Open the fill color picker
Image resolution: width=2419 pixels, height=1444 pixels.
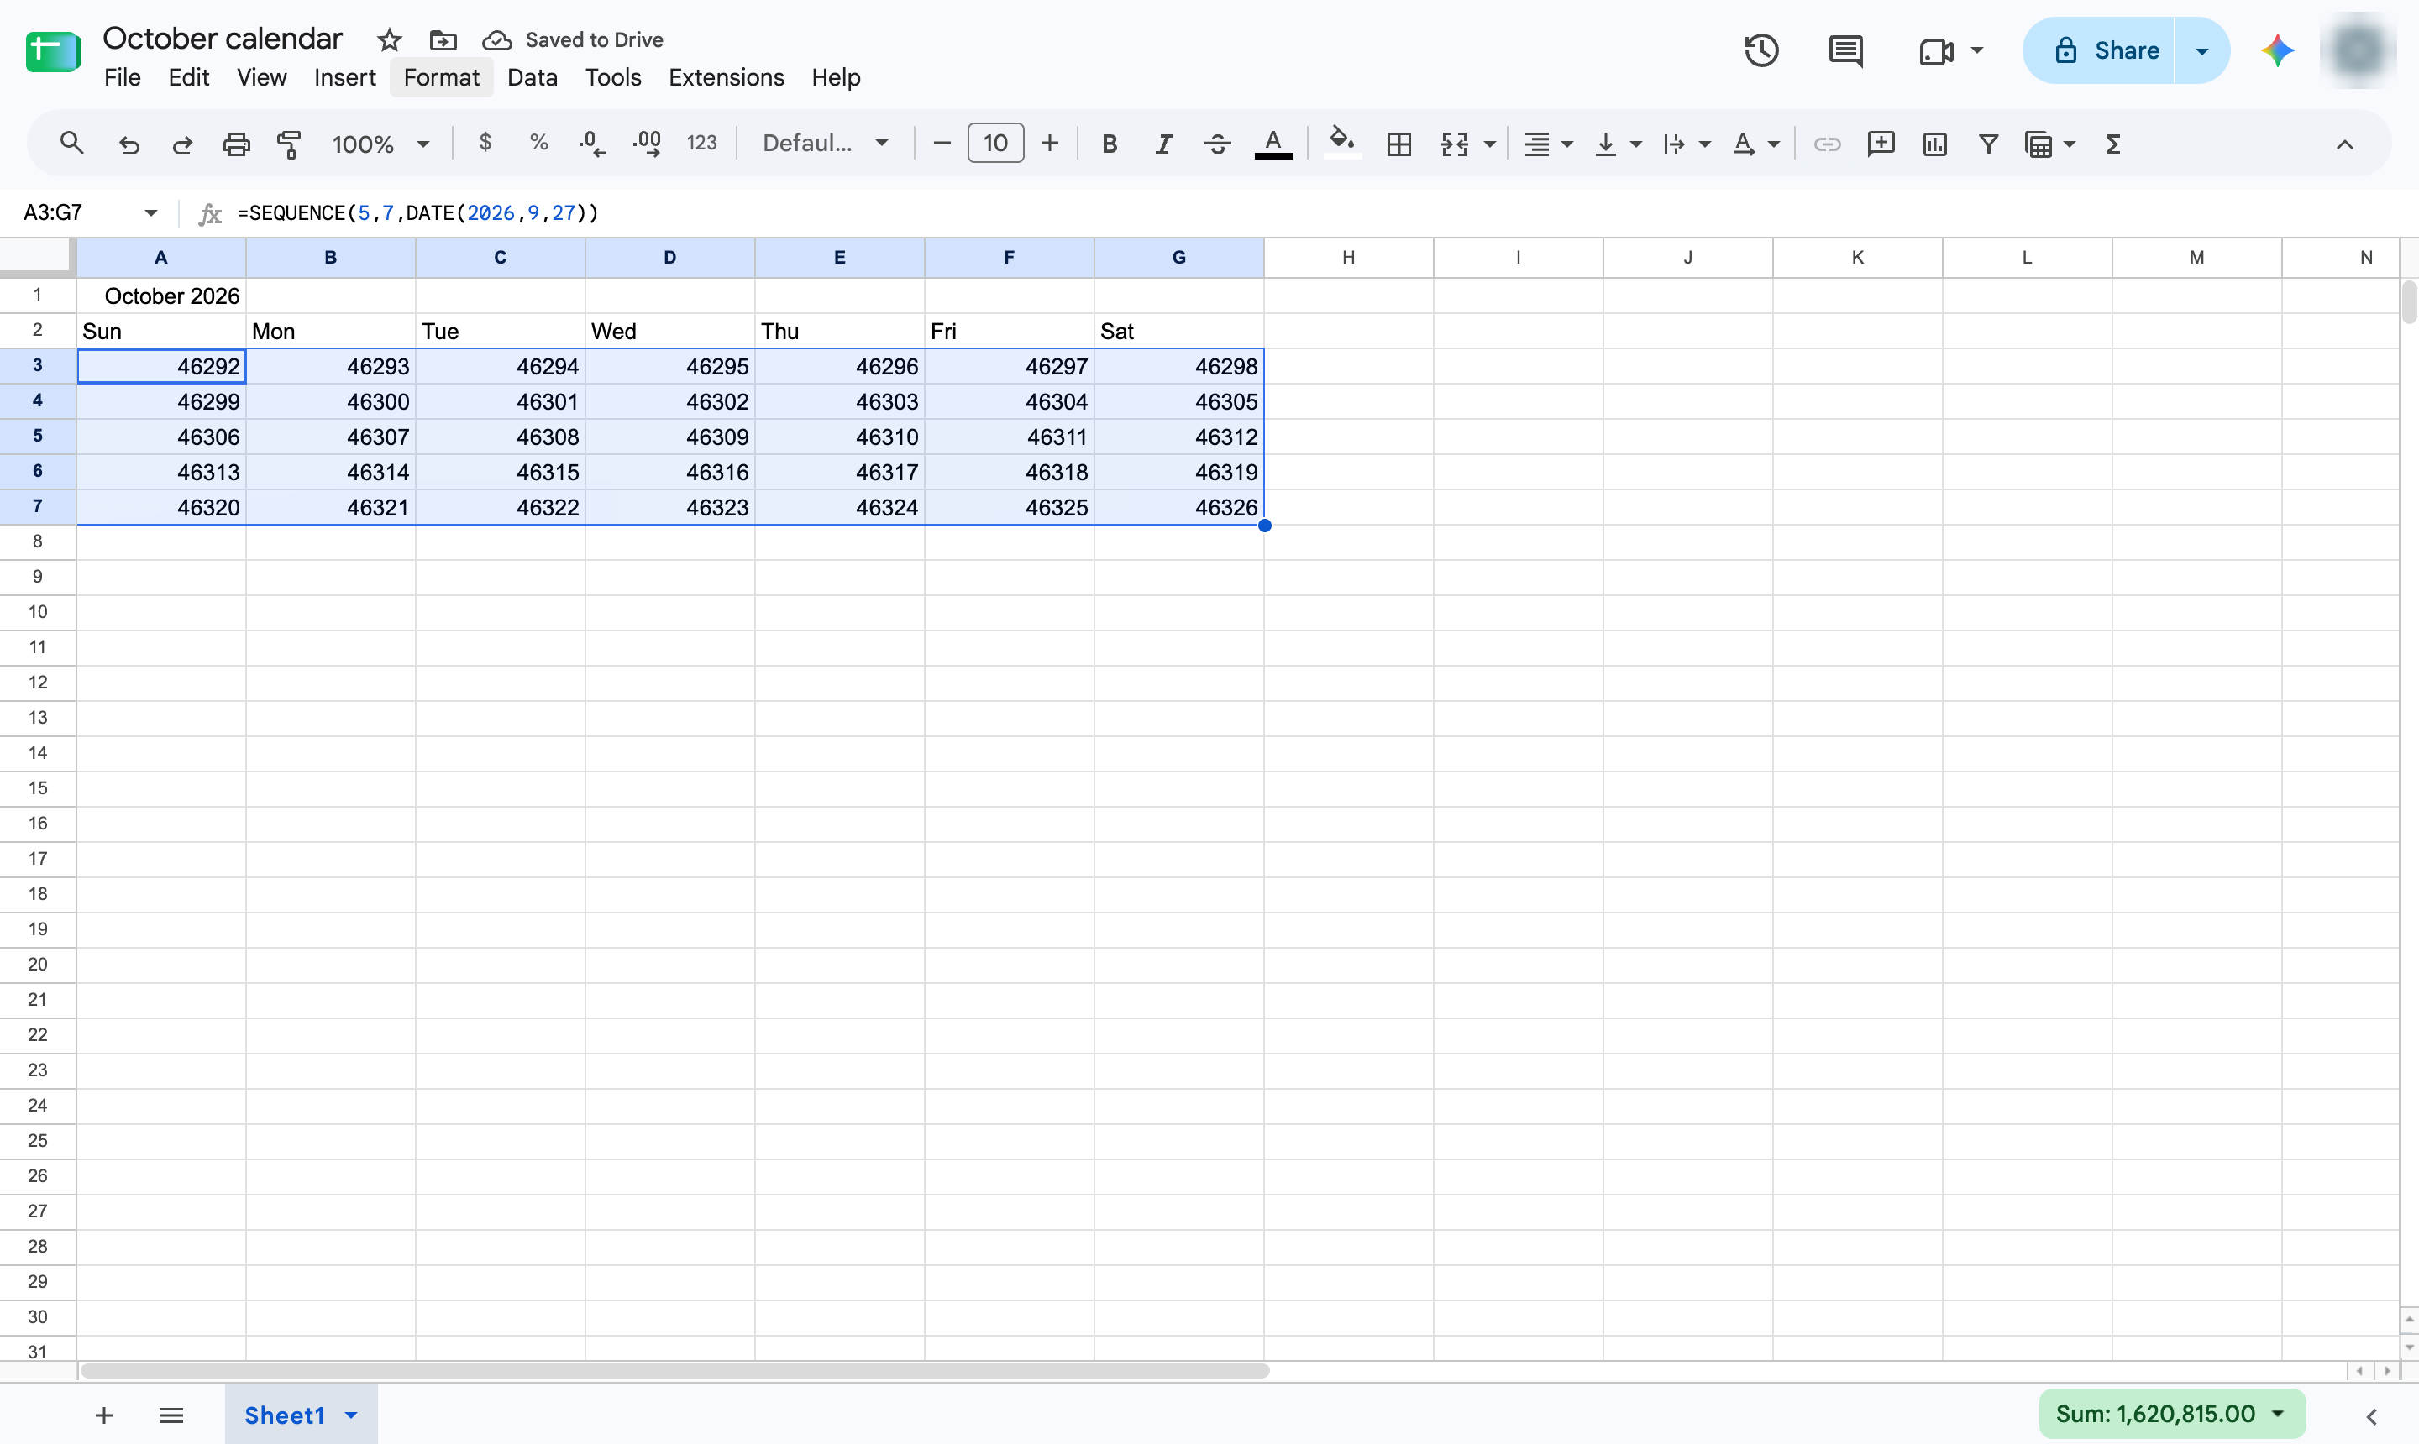pyautogui.click(x=1342, y=144)
